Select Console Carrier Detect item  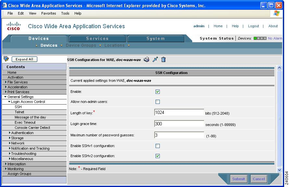32,128
